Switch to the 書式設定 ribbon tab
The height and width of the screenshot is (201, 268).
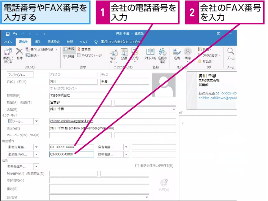54,42
